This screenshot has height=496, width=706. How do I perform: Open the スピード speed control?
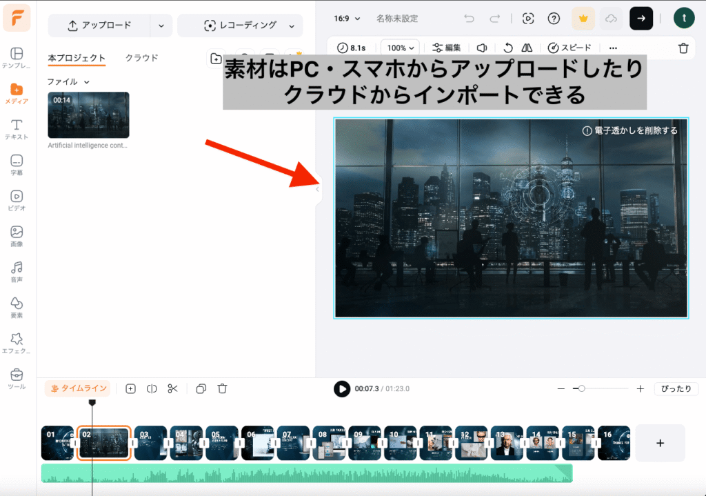569,48
